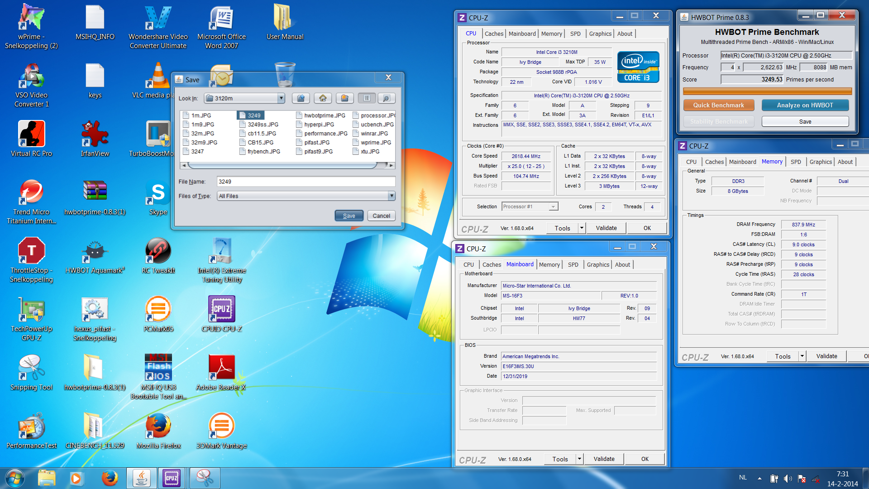Launch Virtual RC Pro desktop icon
The height and width of the screenshot is (489, 869).
[31, 139]
